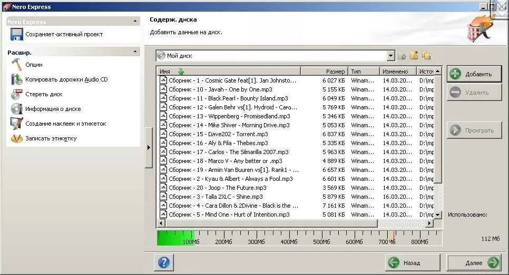The image size is (509, 275).
Task: Click the 3 569 КБ size cell
Action: point(334,188)
